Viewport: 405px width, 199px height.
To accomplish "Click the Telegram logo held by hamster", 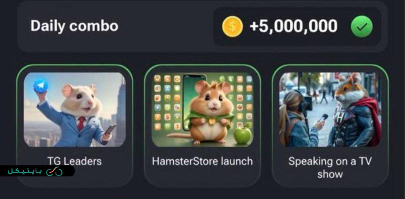I will click(41, 85).
